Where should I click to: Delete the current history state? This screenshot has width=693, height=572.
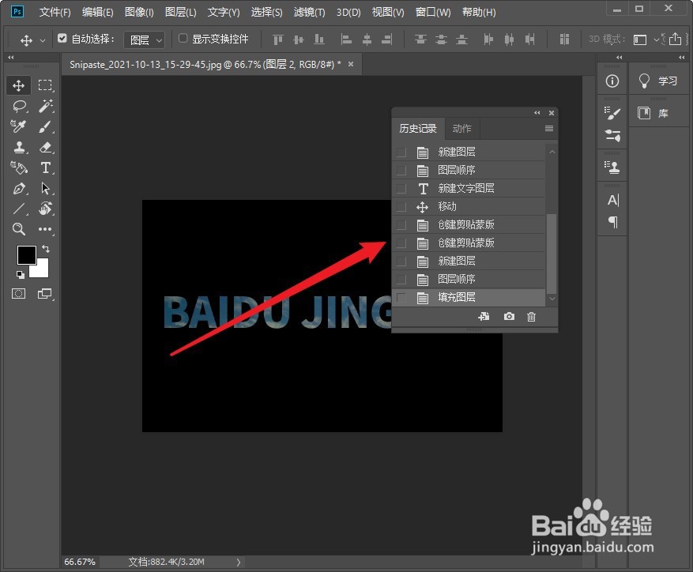(531, 317)
